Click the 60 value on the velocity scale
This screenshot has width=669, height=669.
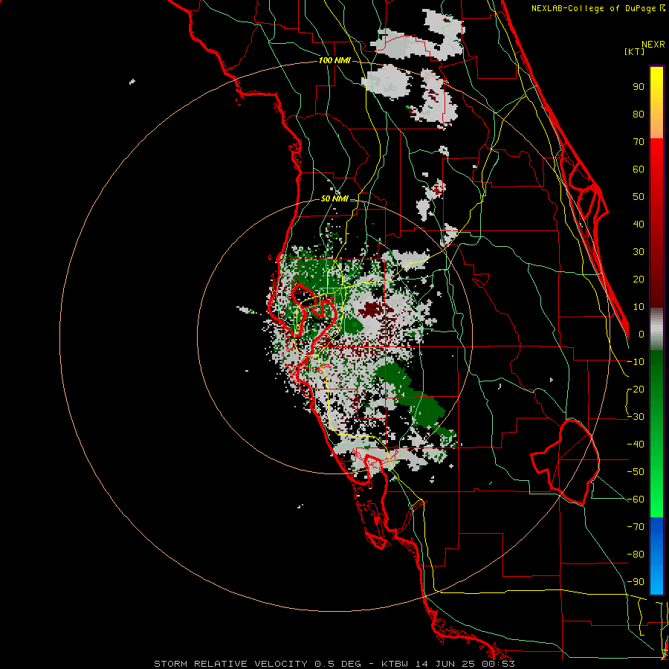tap(639, 169)
